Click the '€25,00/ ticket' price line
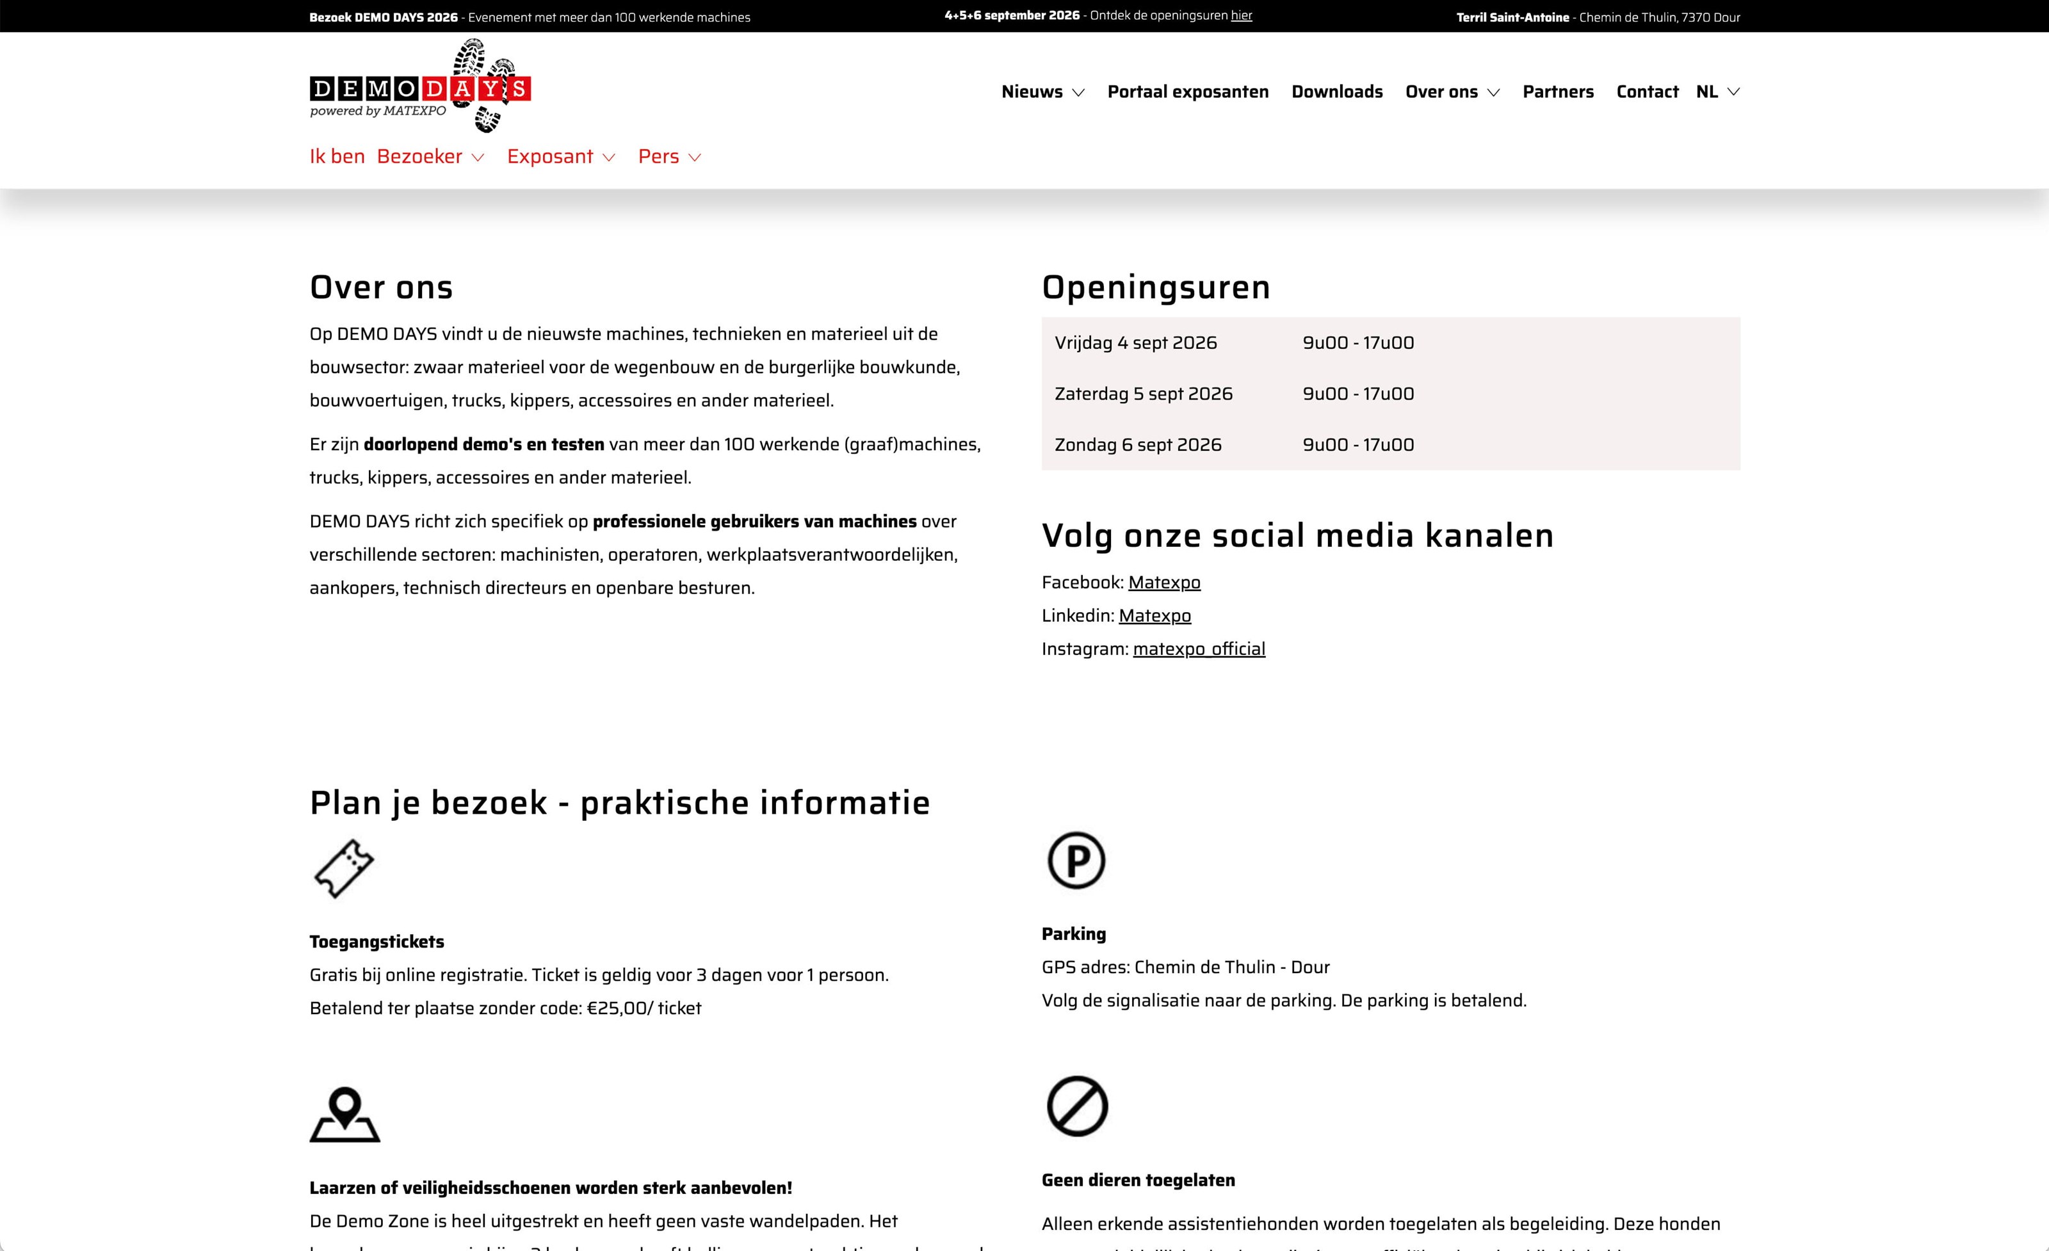 [x=505, y=1008]
